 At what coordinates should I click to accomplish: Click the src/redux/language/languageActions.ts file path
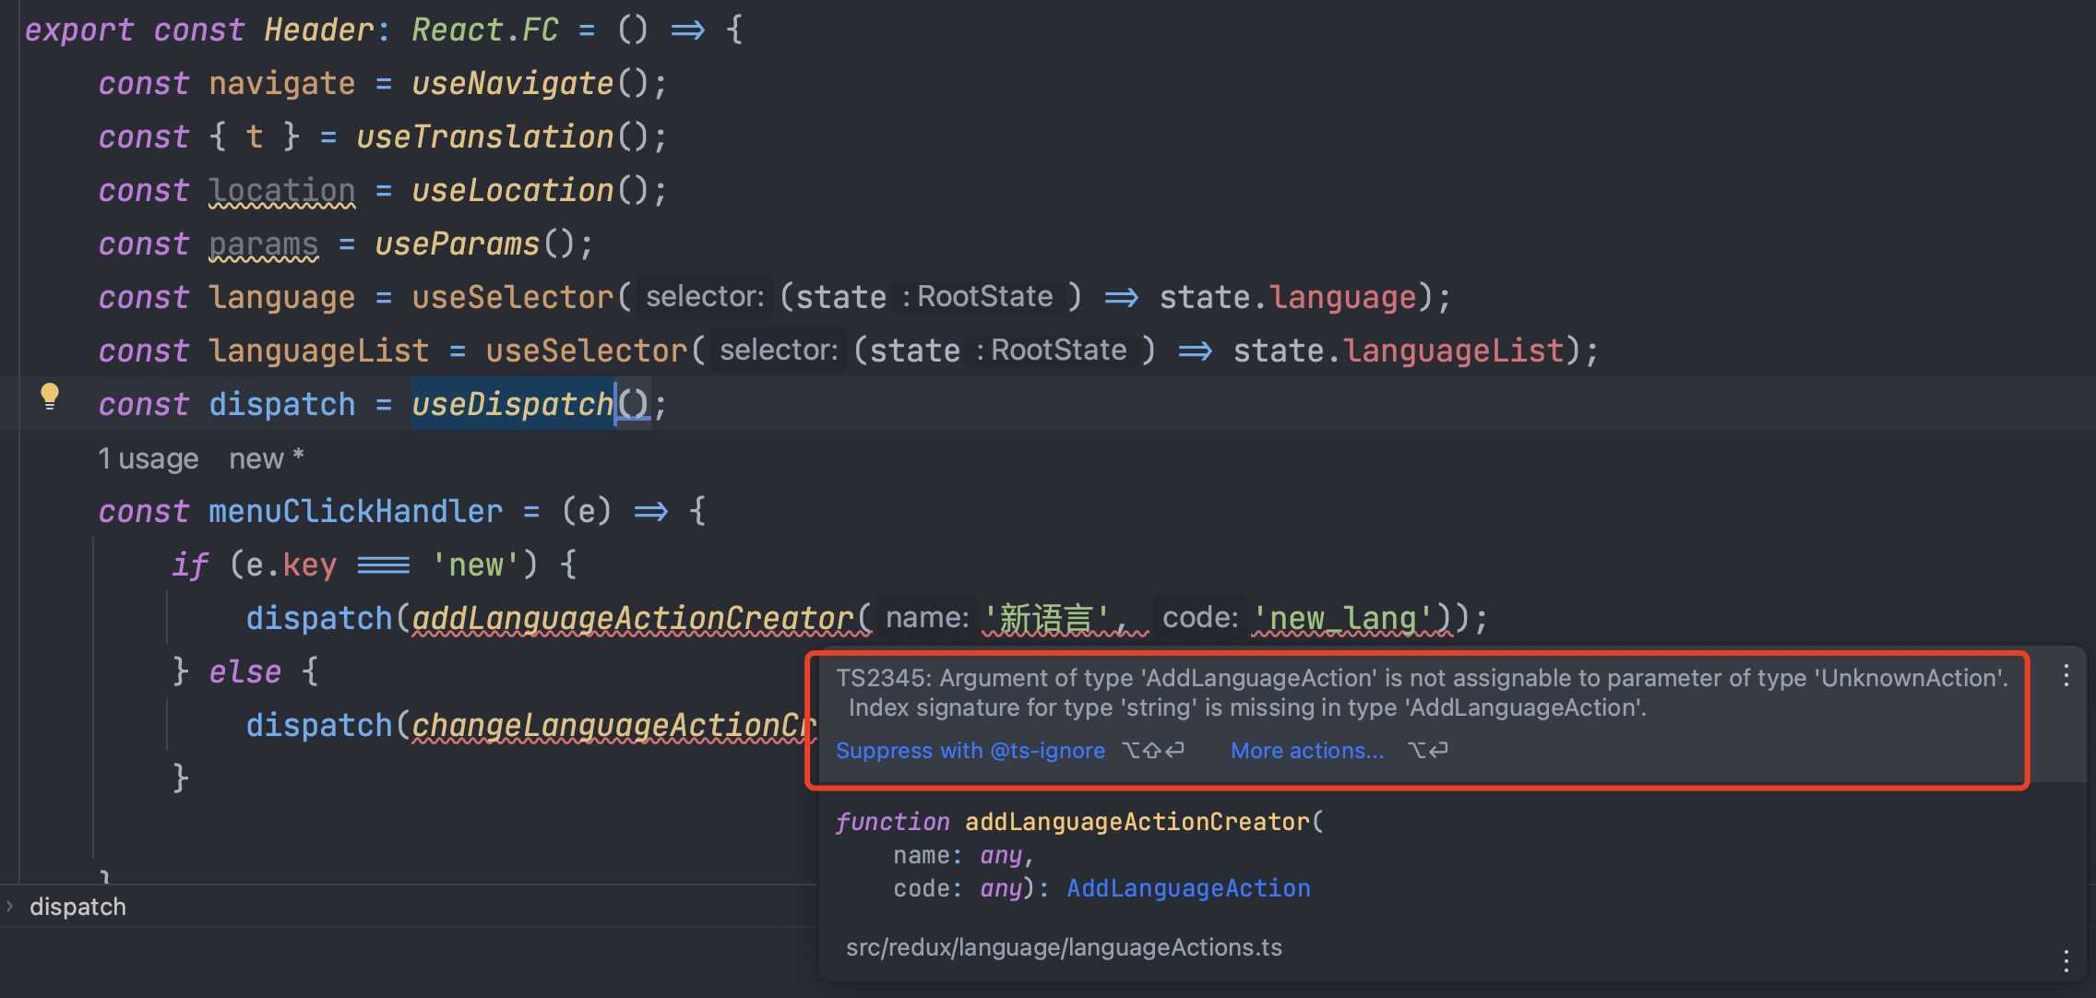(x=1064, y=947)
